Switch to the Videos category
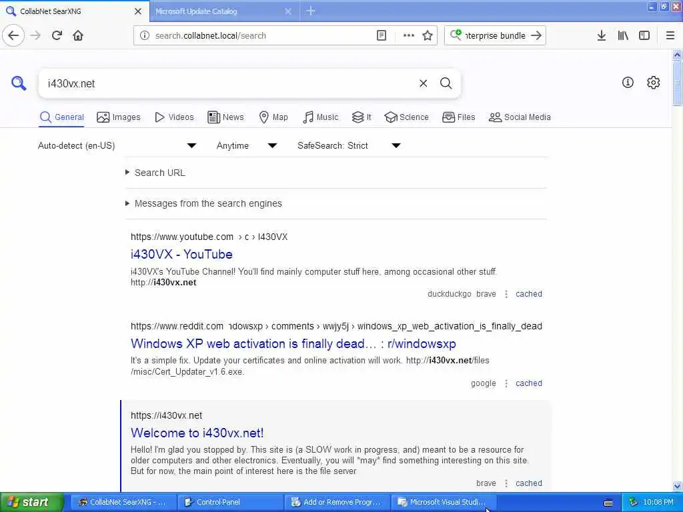The height and width of the screenshot is (512, 683). tap(174, 117)
